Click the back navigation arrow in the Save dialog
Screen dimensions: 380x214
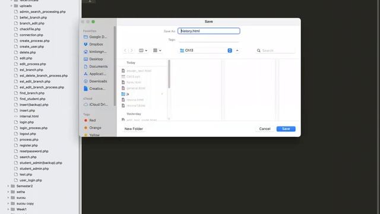pos(125,51)
